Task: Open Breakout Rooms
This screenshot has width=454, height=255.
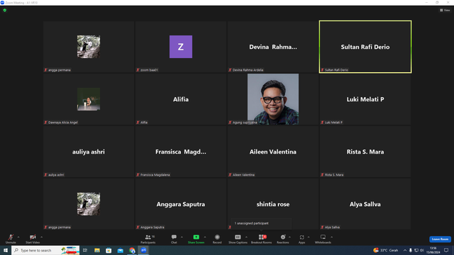Action: [261, 239]
